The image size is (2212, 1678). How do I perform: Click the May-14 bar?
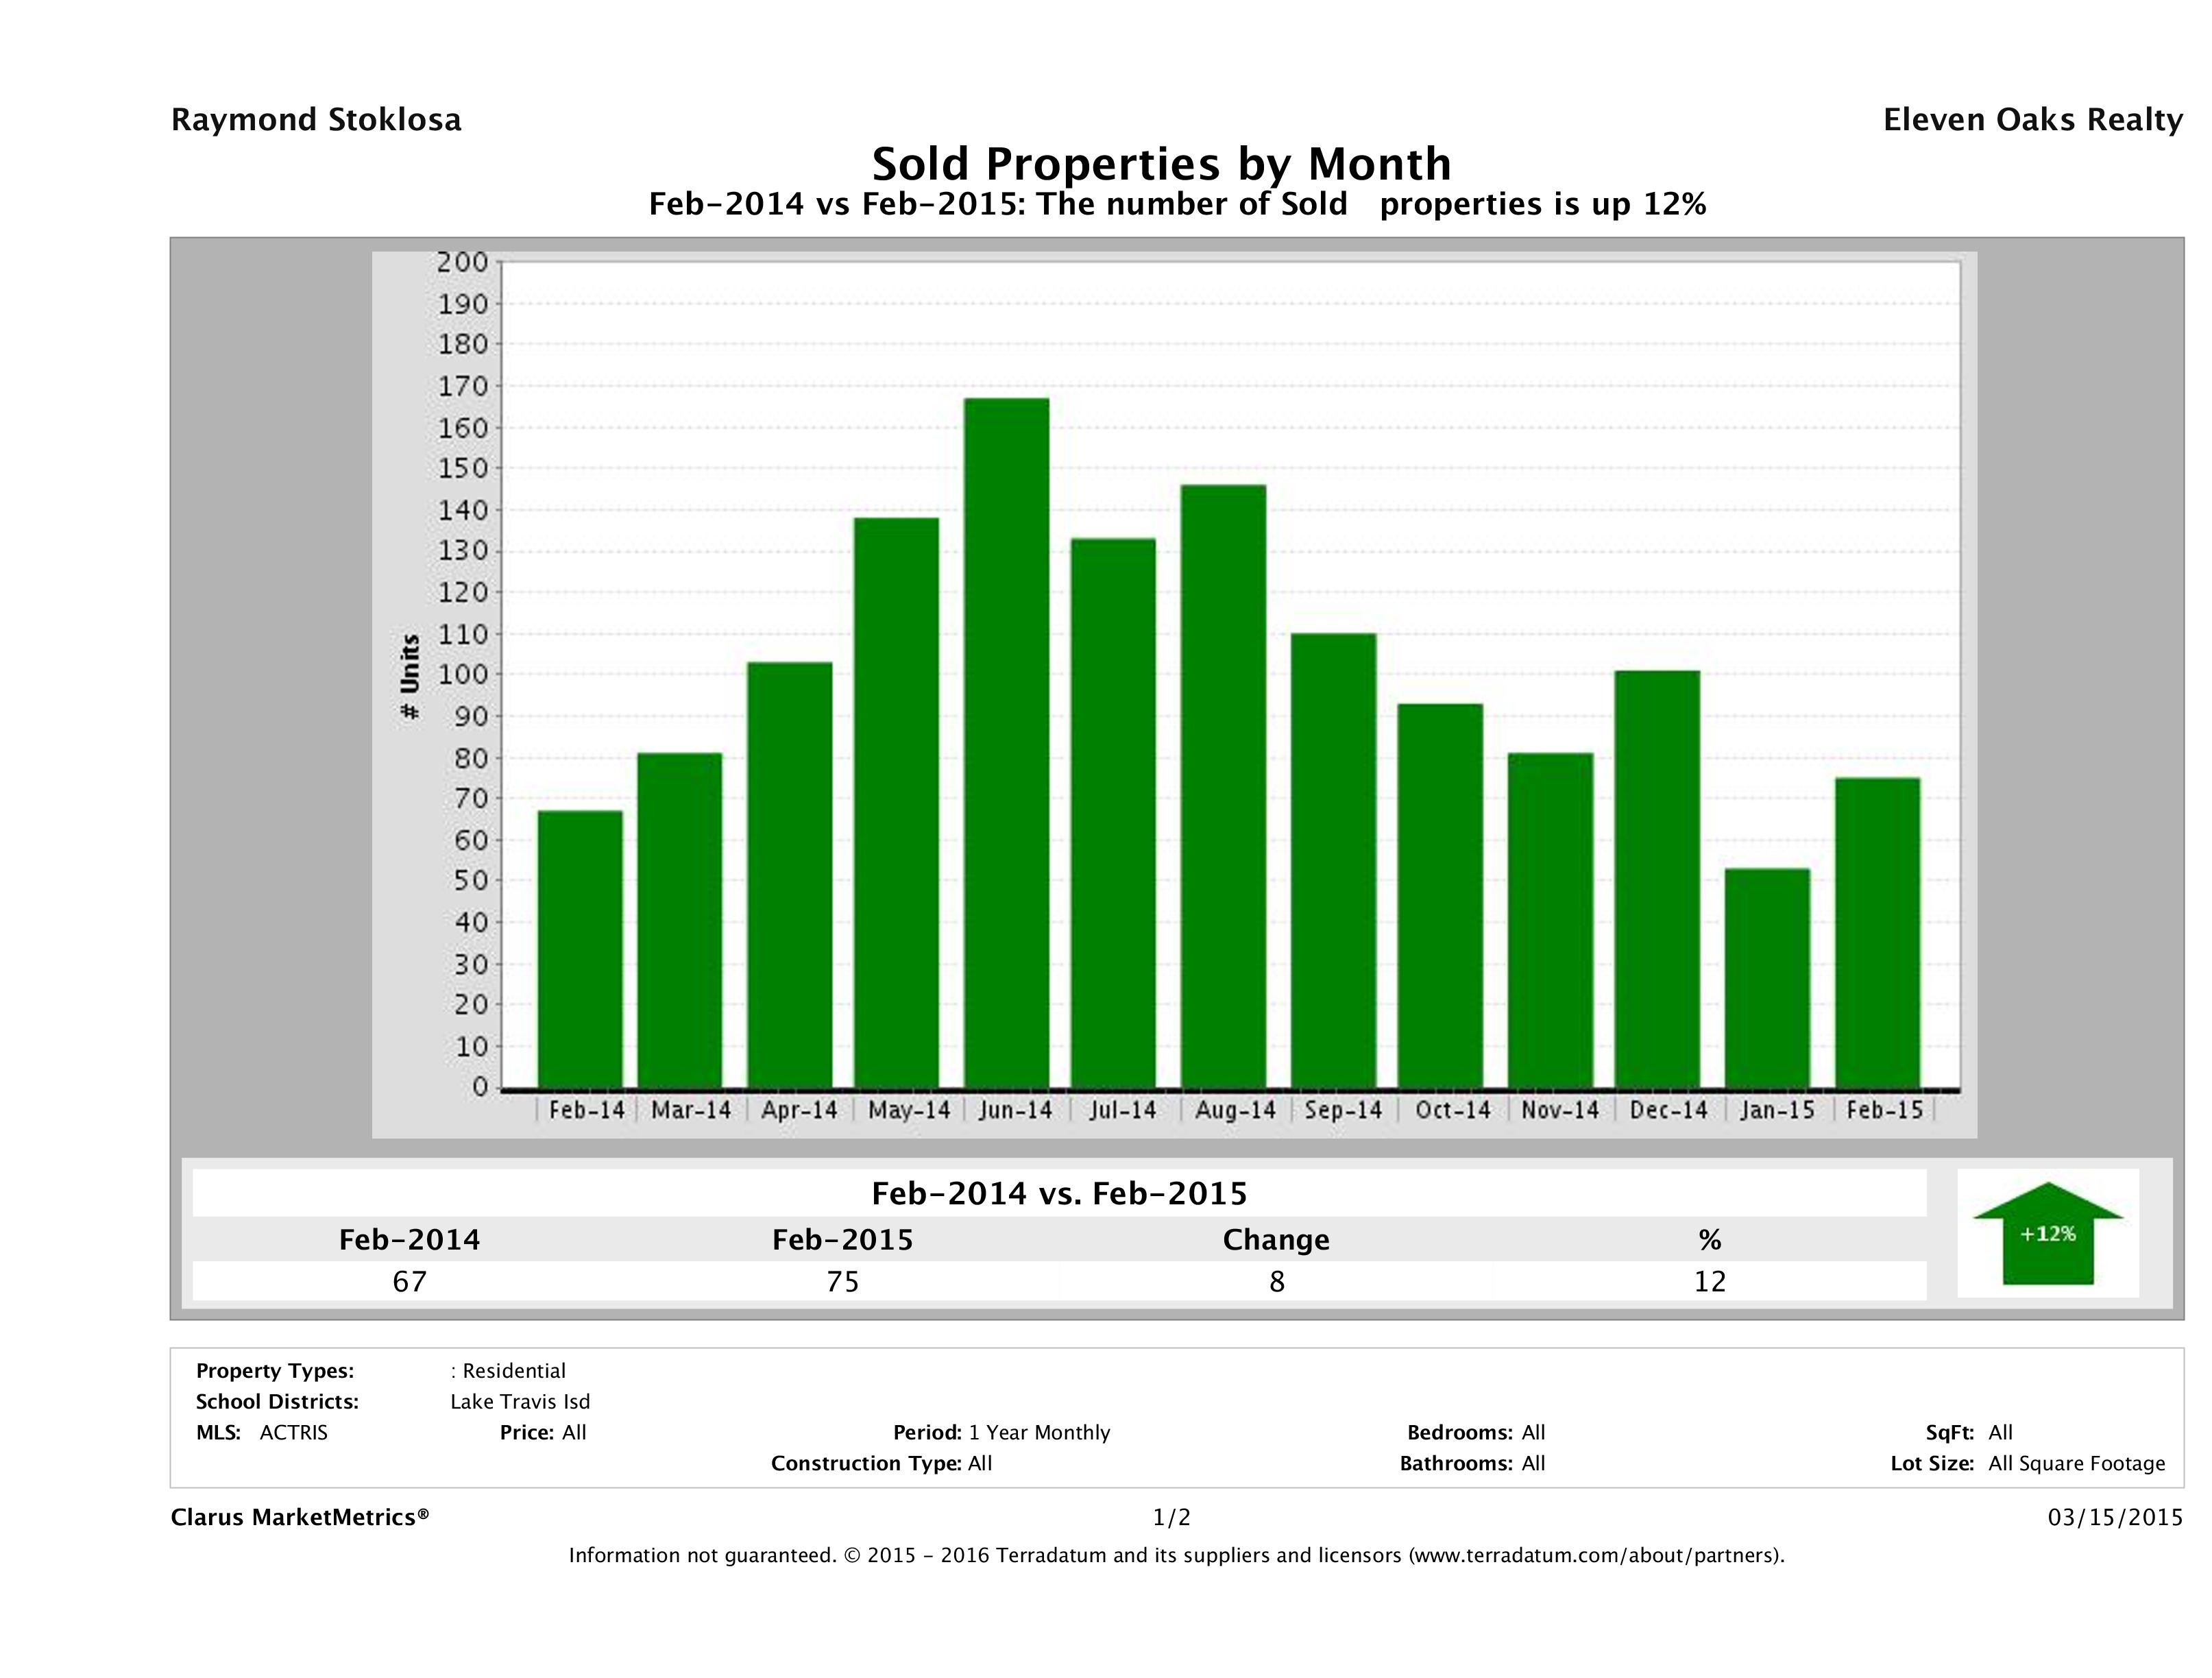pos(896,802)
